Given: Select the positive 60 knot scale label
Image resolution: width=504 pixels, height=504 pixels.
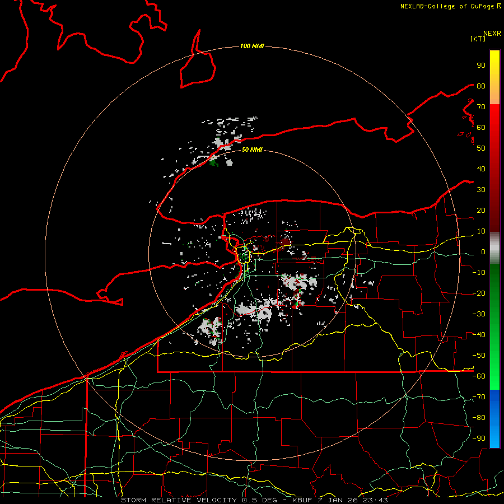Looking at the screenshot, I should click(x=481, y=128).
